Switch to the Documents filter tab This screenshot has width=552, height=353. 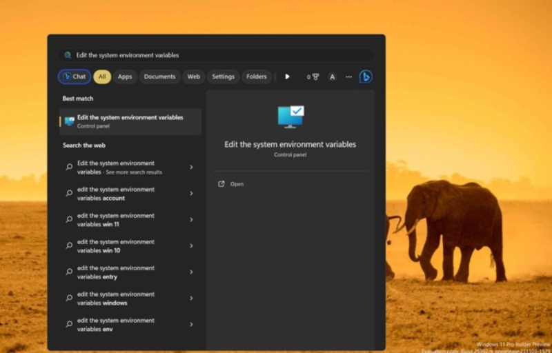click(159, 77)
